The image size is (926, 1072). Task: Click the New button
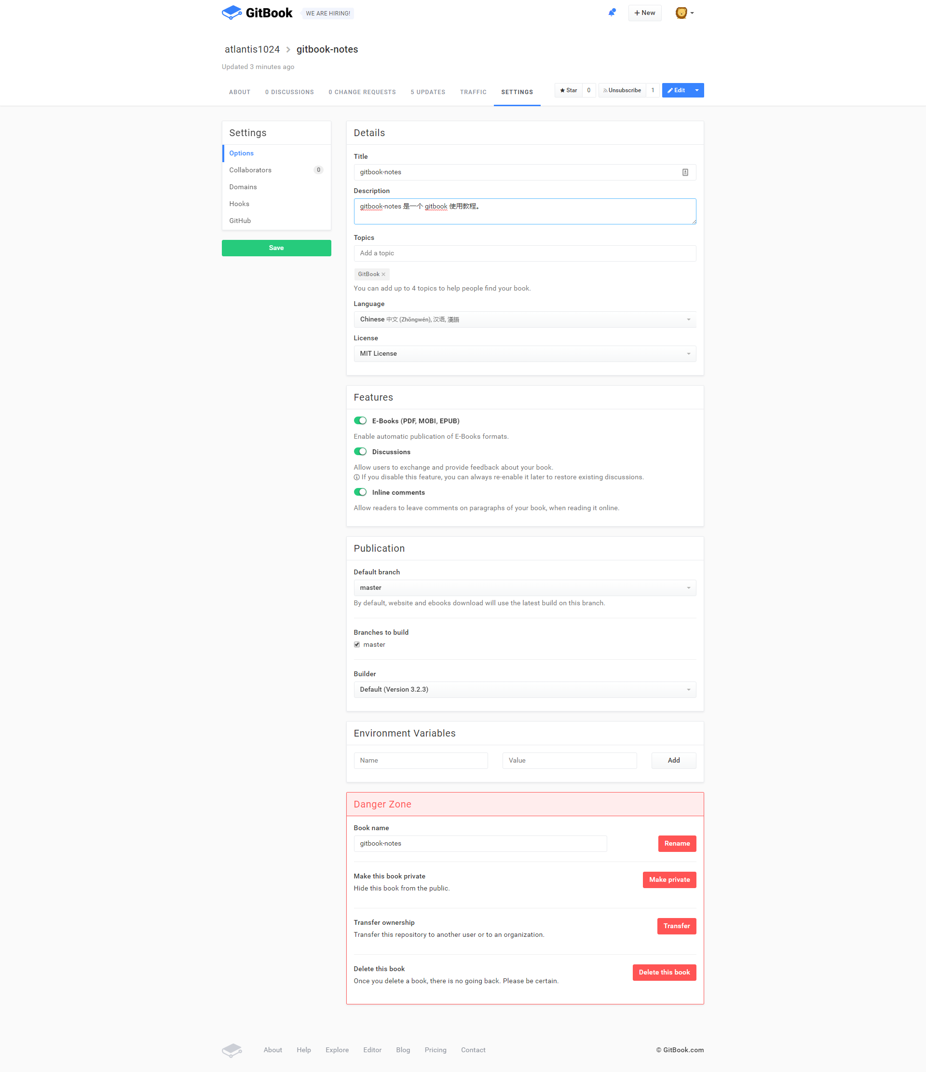tap(645, 13)
